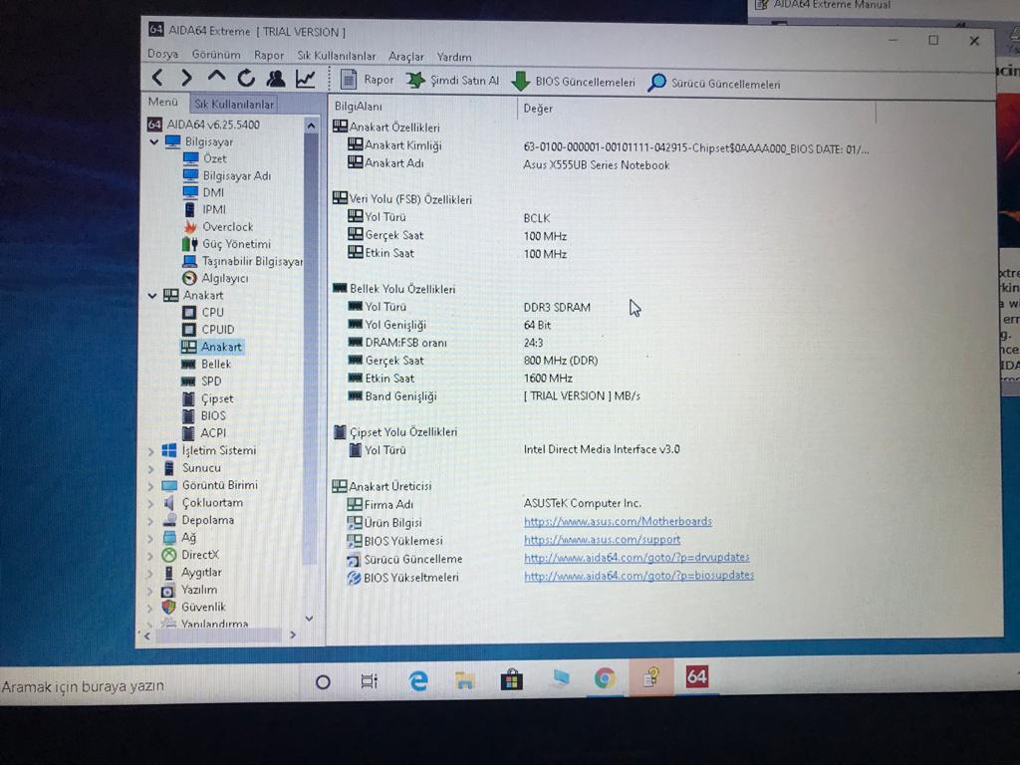
Task: Select the CPU tree item
Action: point(203,312)
